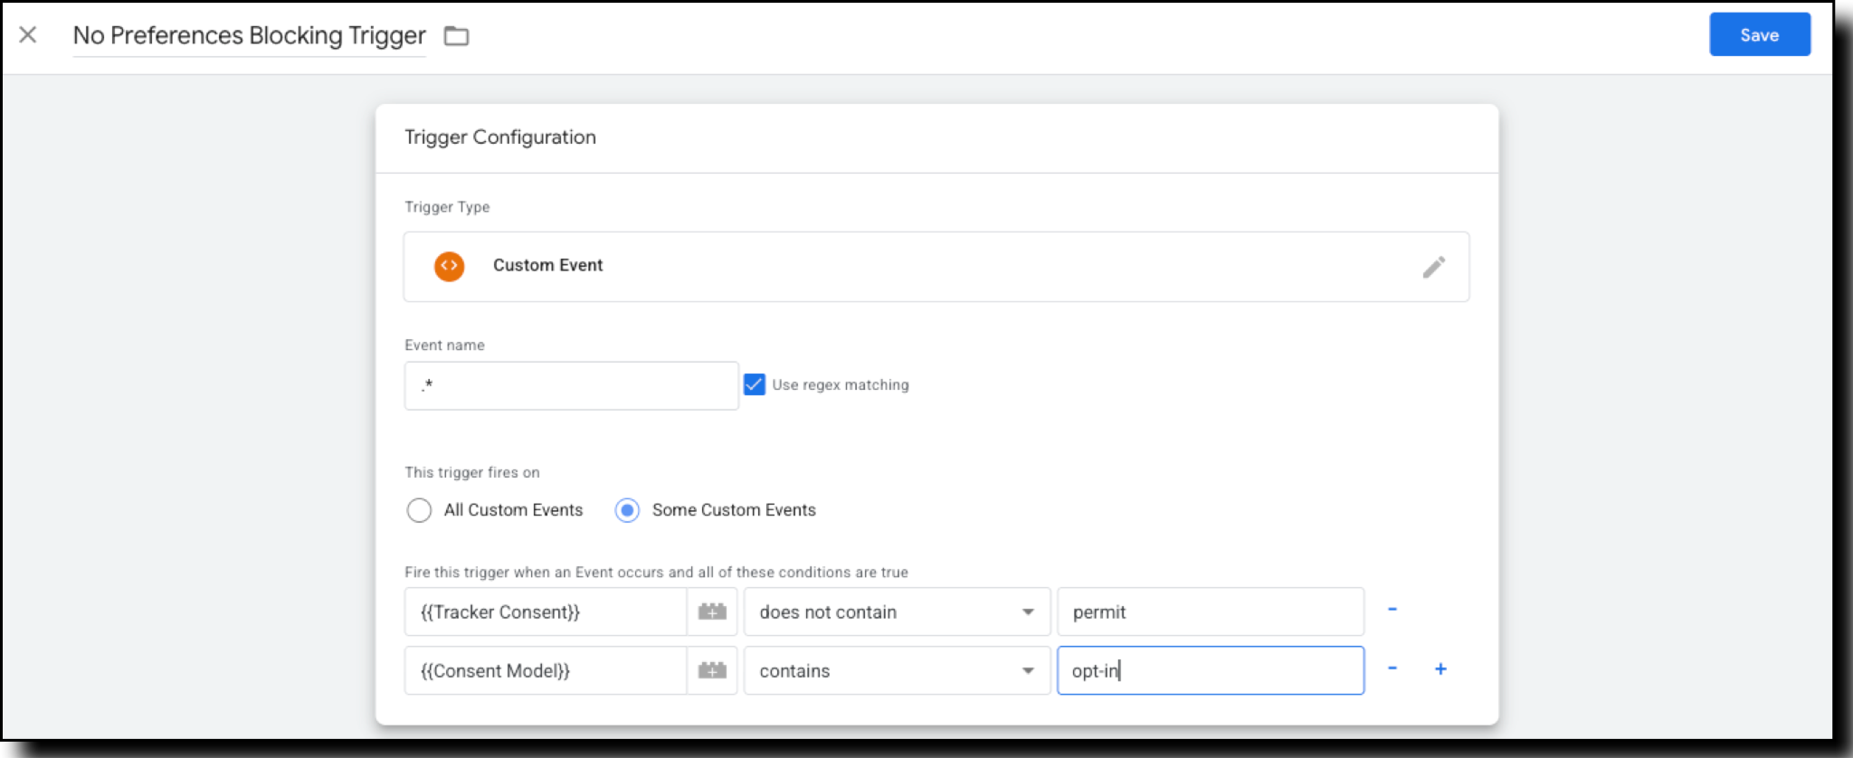The height and width of the screenshot is (758, 1853).
Task: Click the pencil edit icon for trigger type
Action: [1433, 267]
